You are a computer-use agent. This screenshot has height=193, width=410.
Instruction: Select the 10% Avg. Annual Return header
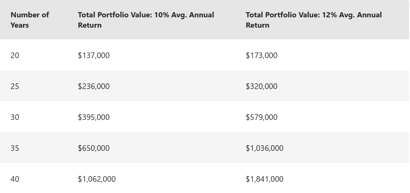(x=146, y=20)
